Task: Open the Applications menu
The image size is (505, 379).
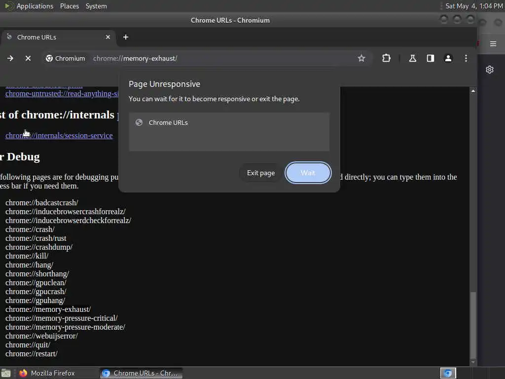Action: (x=35, y=6)
